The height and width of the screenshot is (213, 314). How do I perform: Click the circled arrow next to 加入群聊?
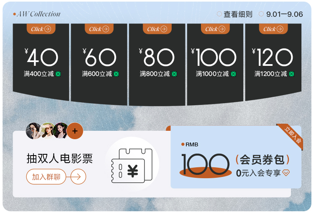tap(78, 177)
